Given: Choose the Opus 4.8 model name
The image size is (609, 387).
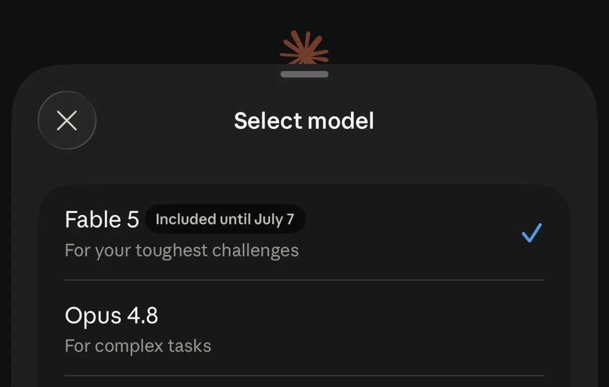Looking at the screenshot, I should 112,315.
